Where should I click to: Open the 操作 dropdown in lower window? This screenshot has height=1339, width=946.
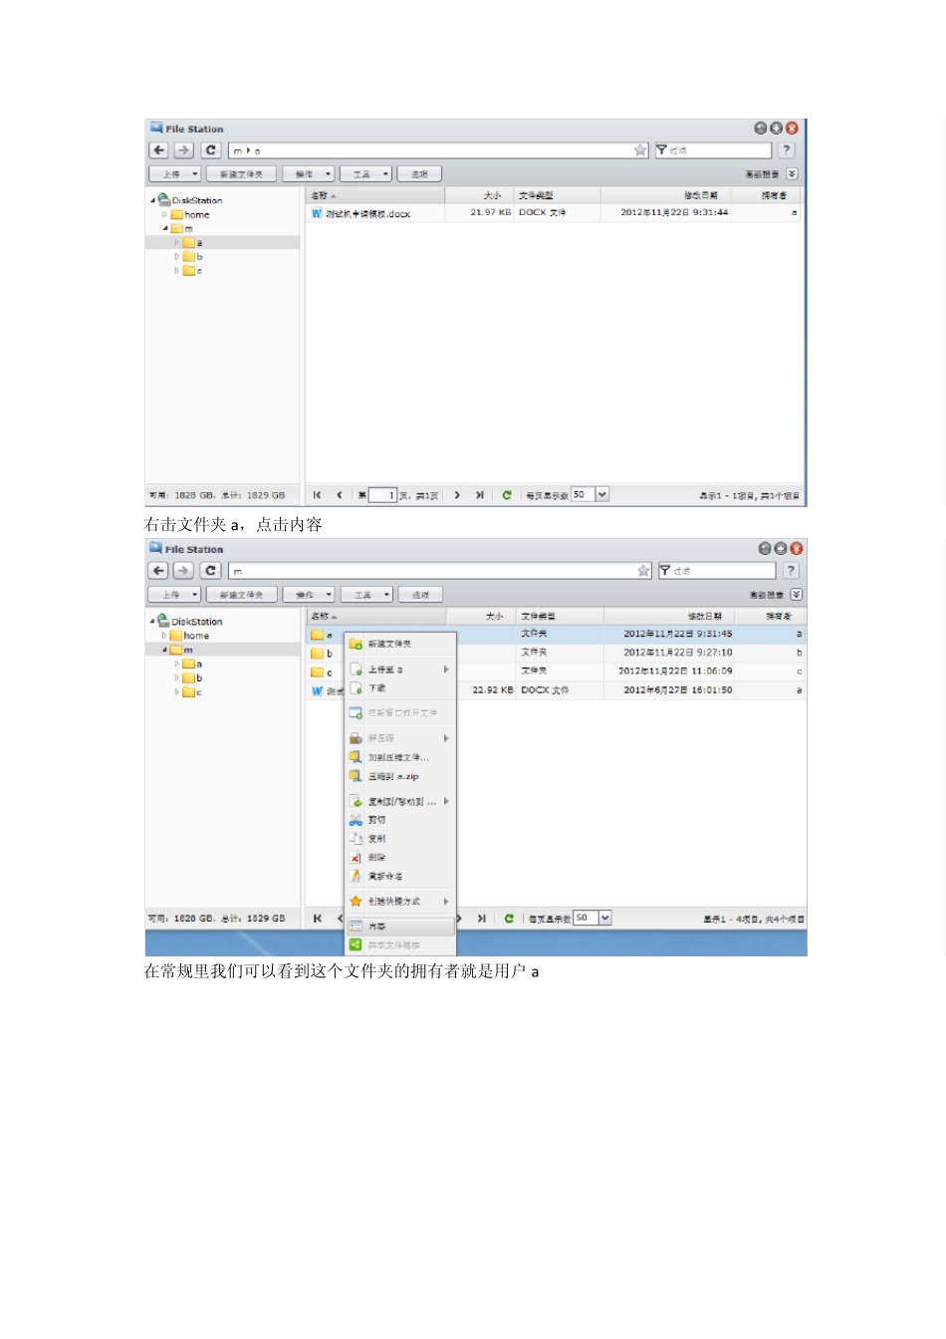point(309,595)
